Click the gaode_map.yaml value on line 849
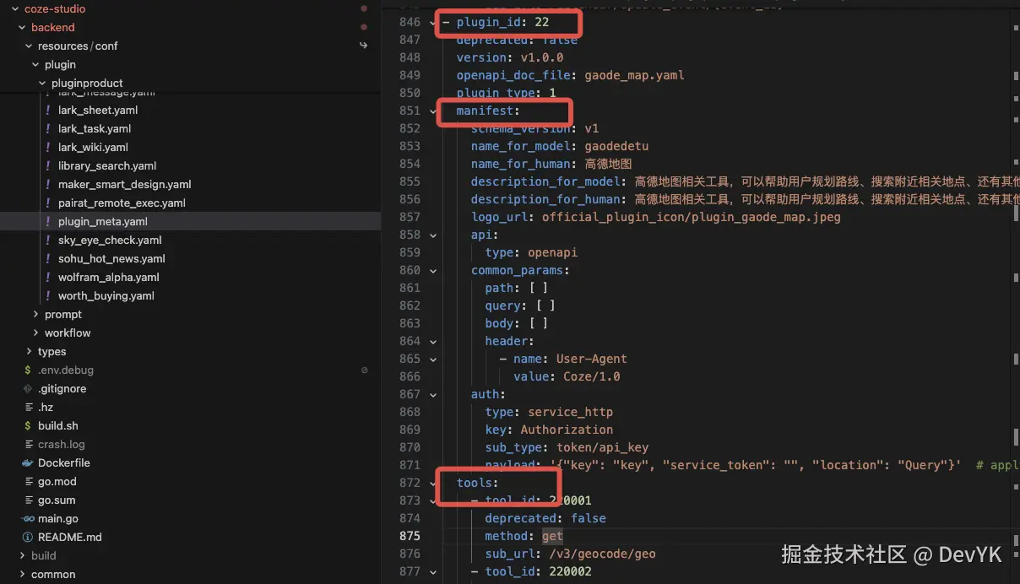Image resolution: width=1020 pixels, height=584 pixels. tap(634, 75)
